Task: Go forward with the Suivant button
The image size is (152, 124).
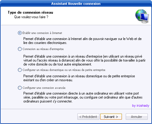Action: pyautogui.click(x=111, y=117)
